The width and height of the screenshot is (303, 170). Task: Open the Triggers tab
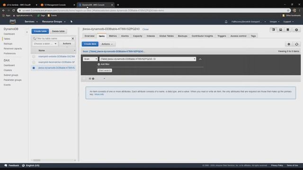[222, 36]
